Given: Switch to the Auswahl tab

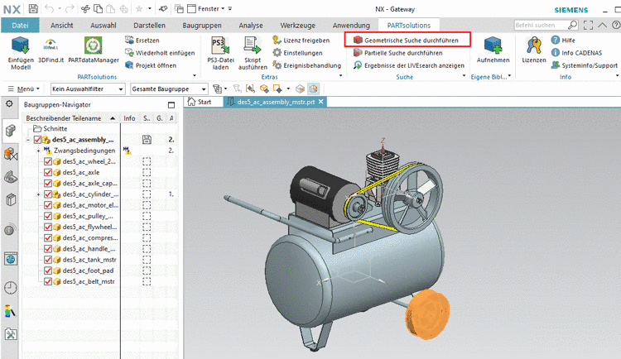Looking at the screenshot, I should click(x=103, y=26).
